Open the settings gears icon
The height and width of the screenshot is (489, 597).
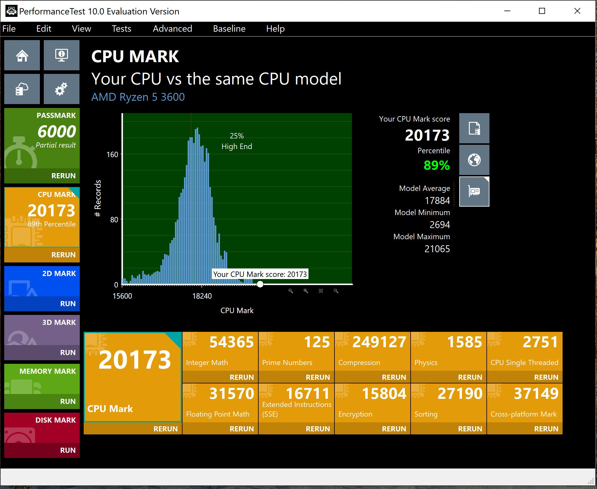[61, 89]
